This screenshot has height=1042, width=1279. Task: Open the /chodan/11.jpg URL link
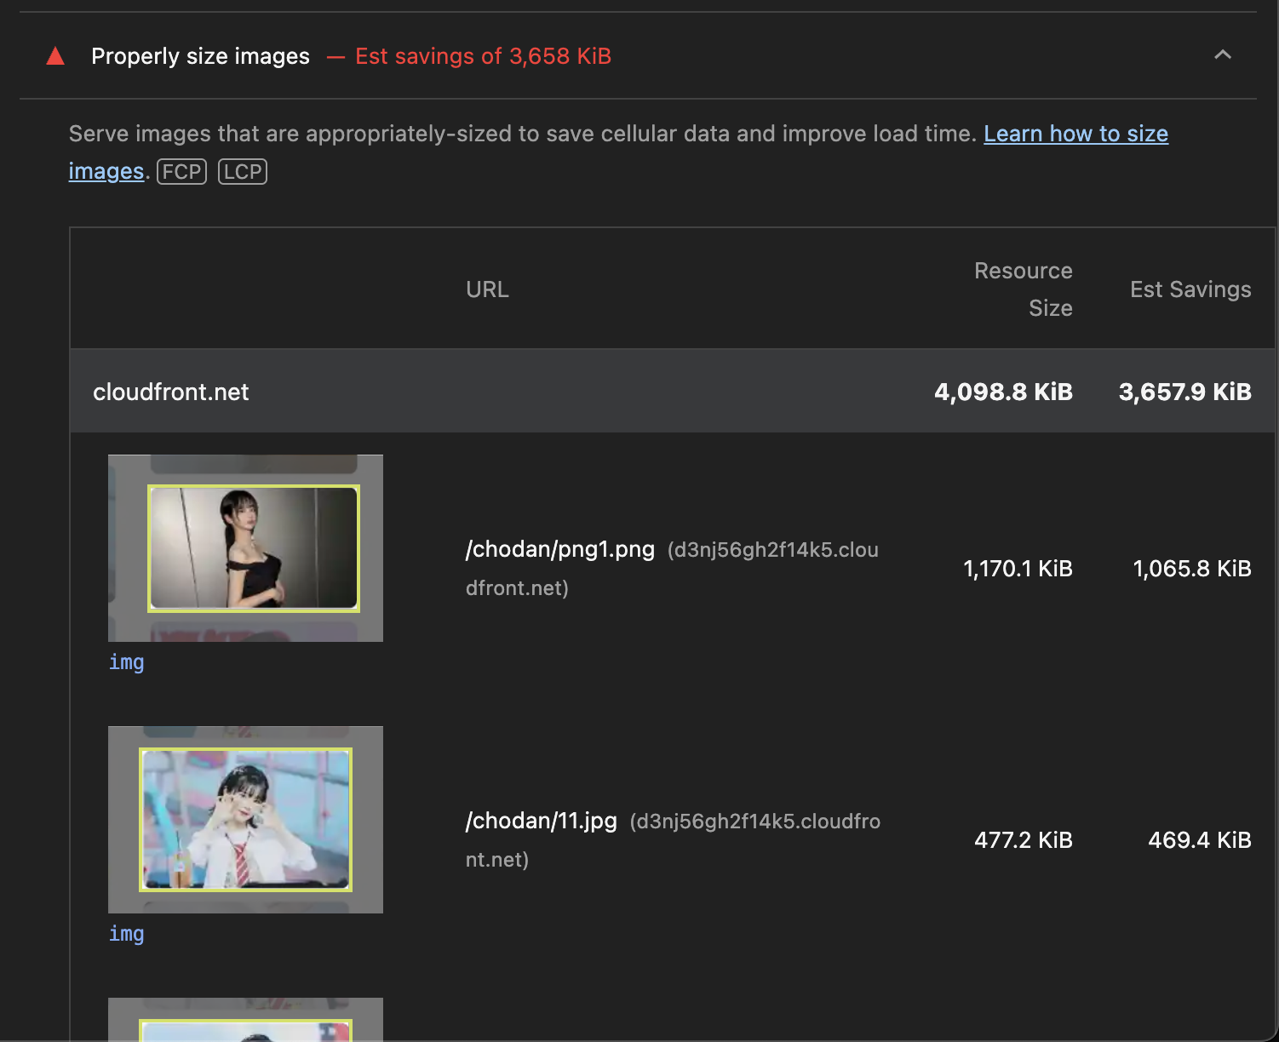click(541, 821)
